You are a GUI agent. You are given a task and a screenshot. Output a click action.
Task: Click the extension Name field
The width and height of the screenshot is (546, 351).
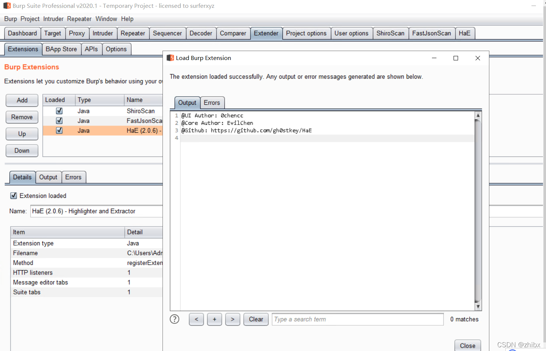(97, 211)
